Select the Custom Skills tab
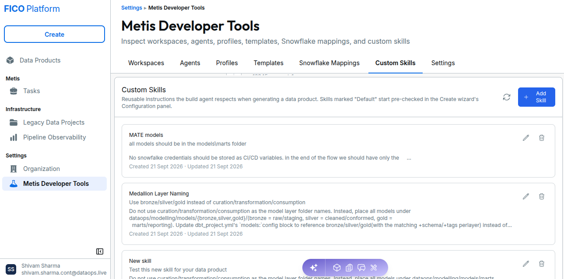This screenshot has width=564, height=279. pos(396,63)
